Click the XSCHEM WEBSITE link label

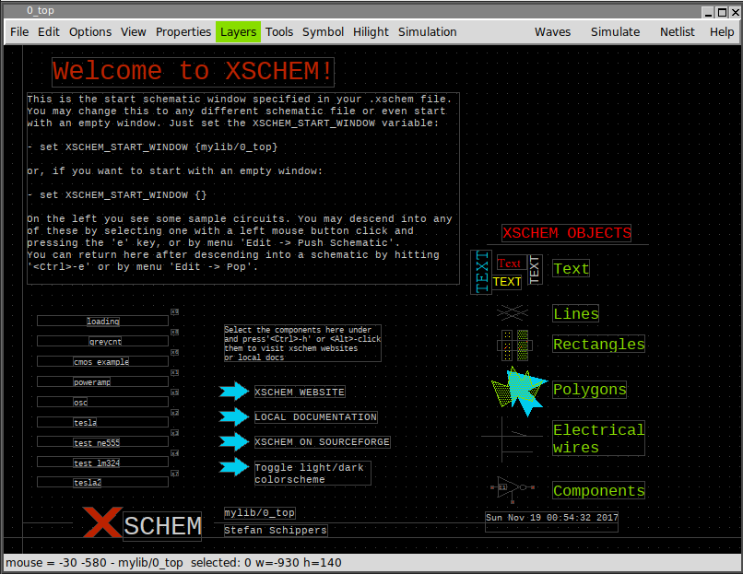(x=300, y=392)
